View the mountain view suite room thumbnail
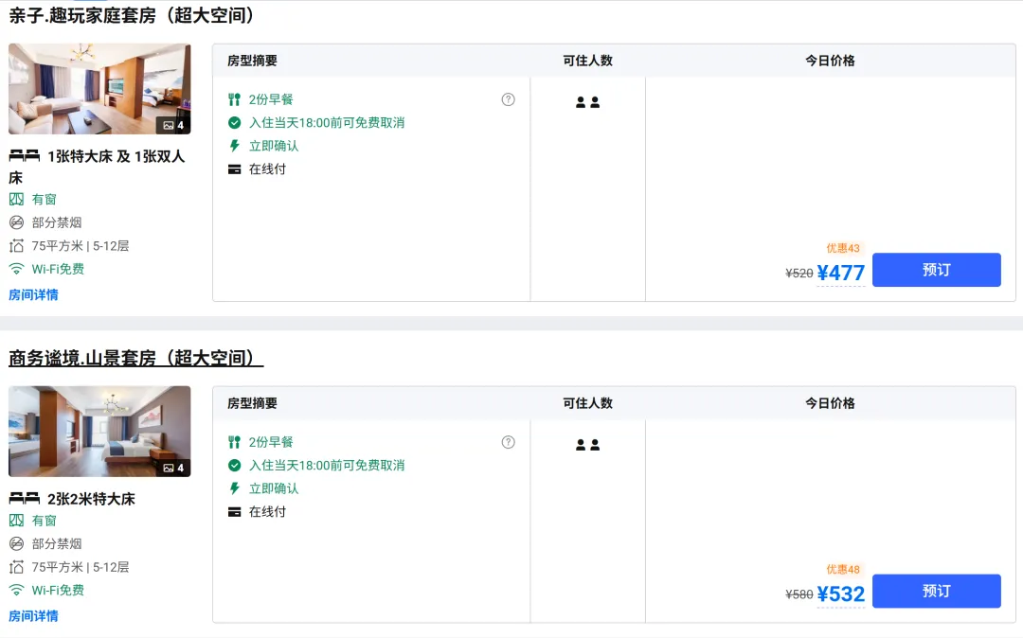The image size is (1023, 638). click(x=99, y=432)
